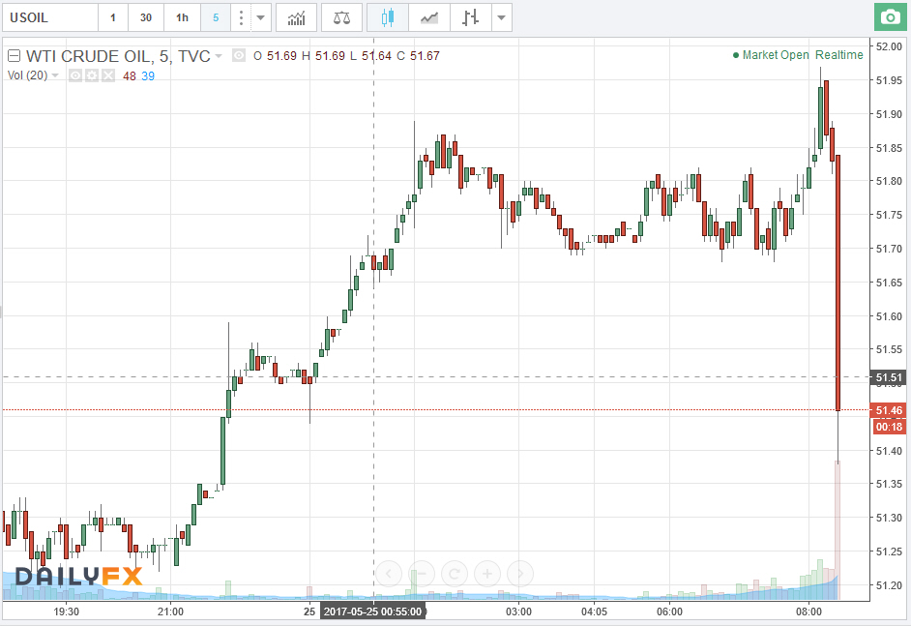Click the 21:00 time axis label
Screen dimensions: 911x626
pyautogui.click(x=170, y=611)
